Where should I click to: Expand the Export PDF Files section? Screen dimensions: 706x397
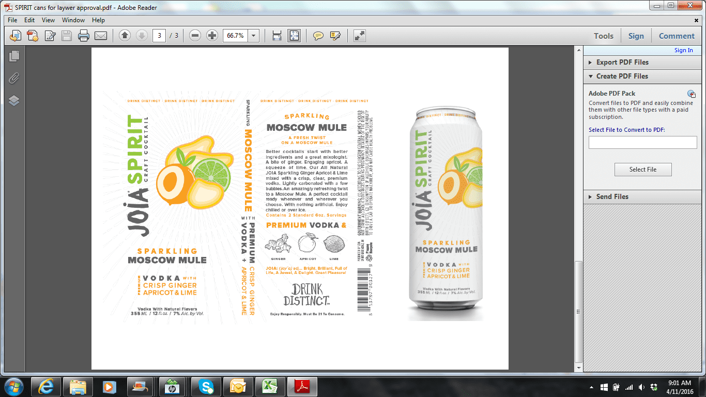(x=642, y=62)
